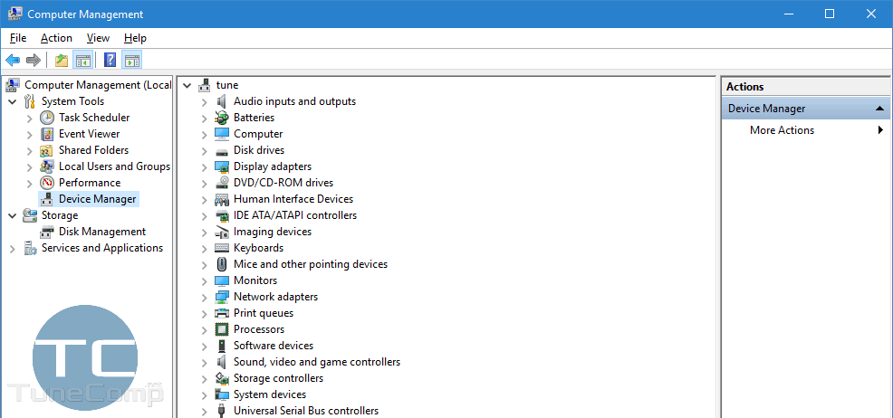Open the File menu
893x418 pixels.
pyautogui.click(x=18, y=38)
